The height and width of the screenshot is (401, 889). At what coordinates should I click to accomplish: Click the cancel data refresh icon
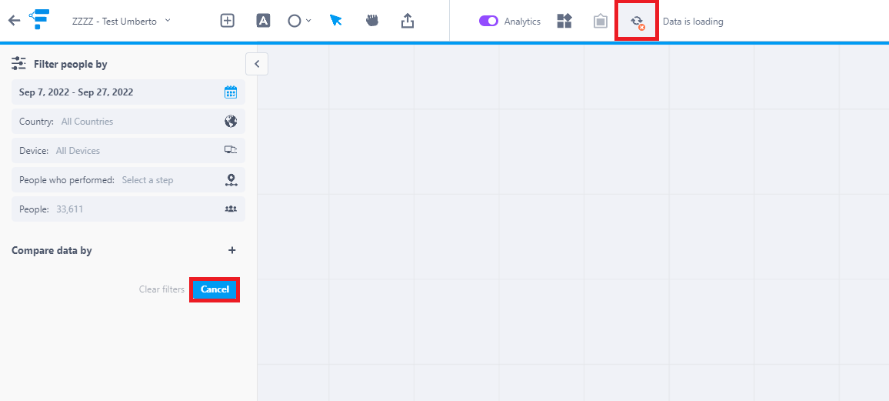[638, 22]
